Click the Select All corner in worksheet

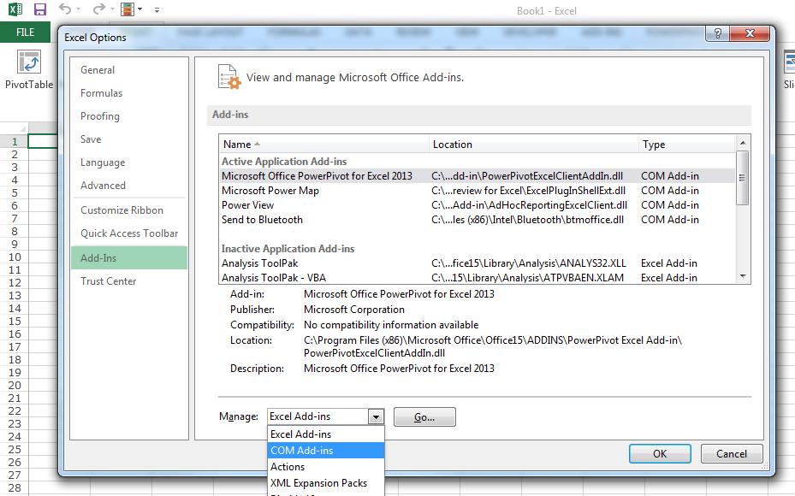click(15, 127)
